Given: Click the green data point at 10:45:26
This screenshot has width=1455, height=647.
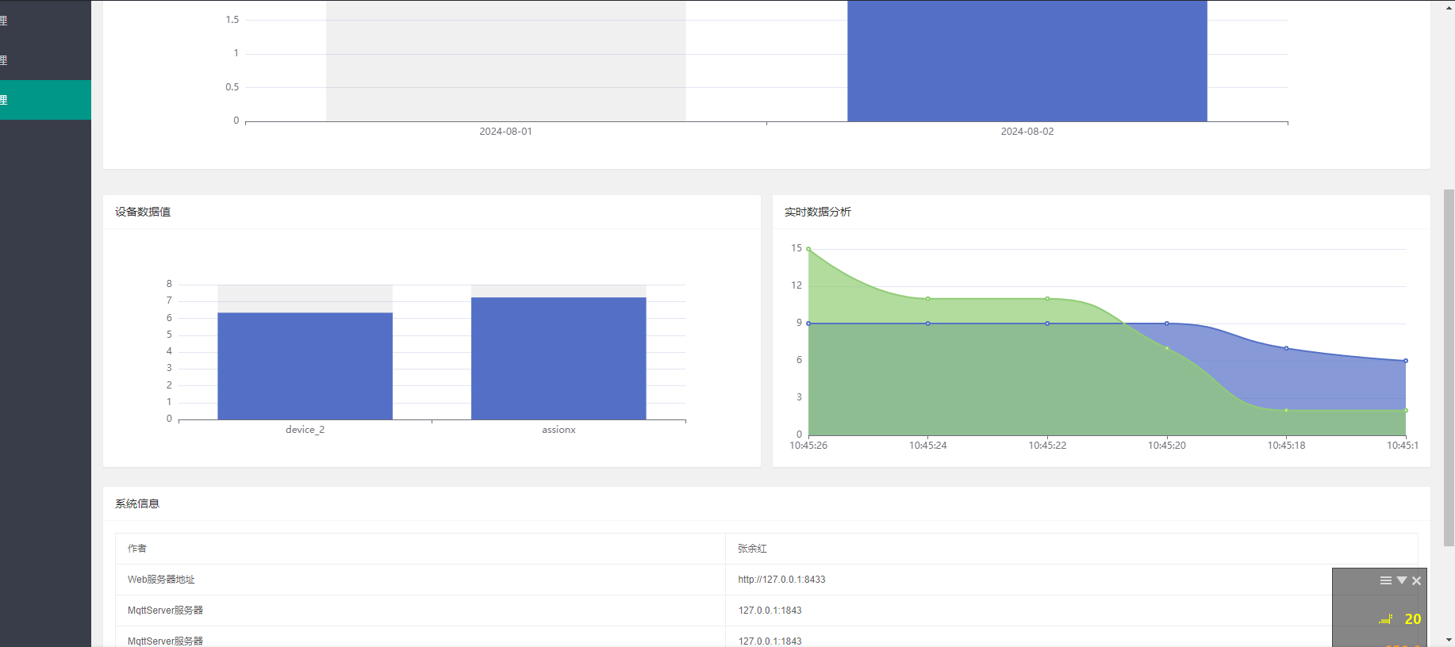Looking at the screenshot, I should tap(808, 249).
